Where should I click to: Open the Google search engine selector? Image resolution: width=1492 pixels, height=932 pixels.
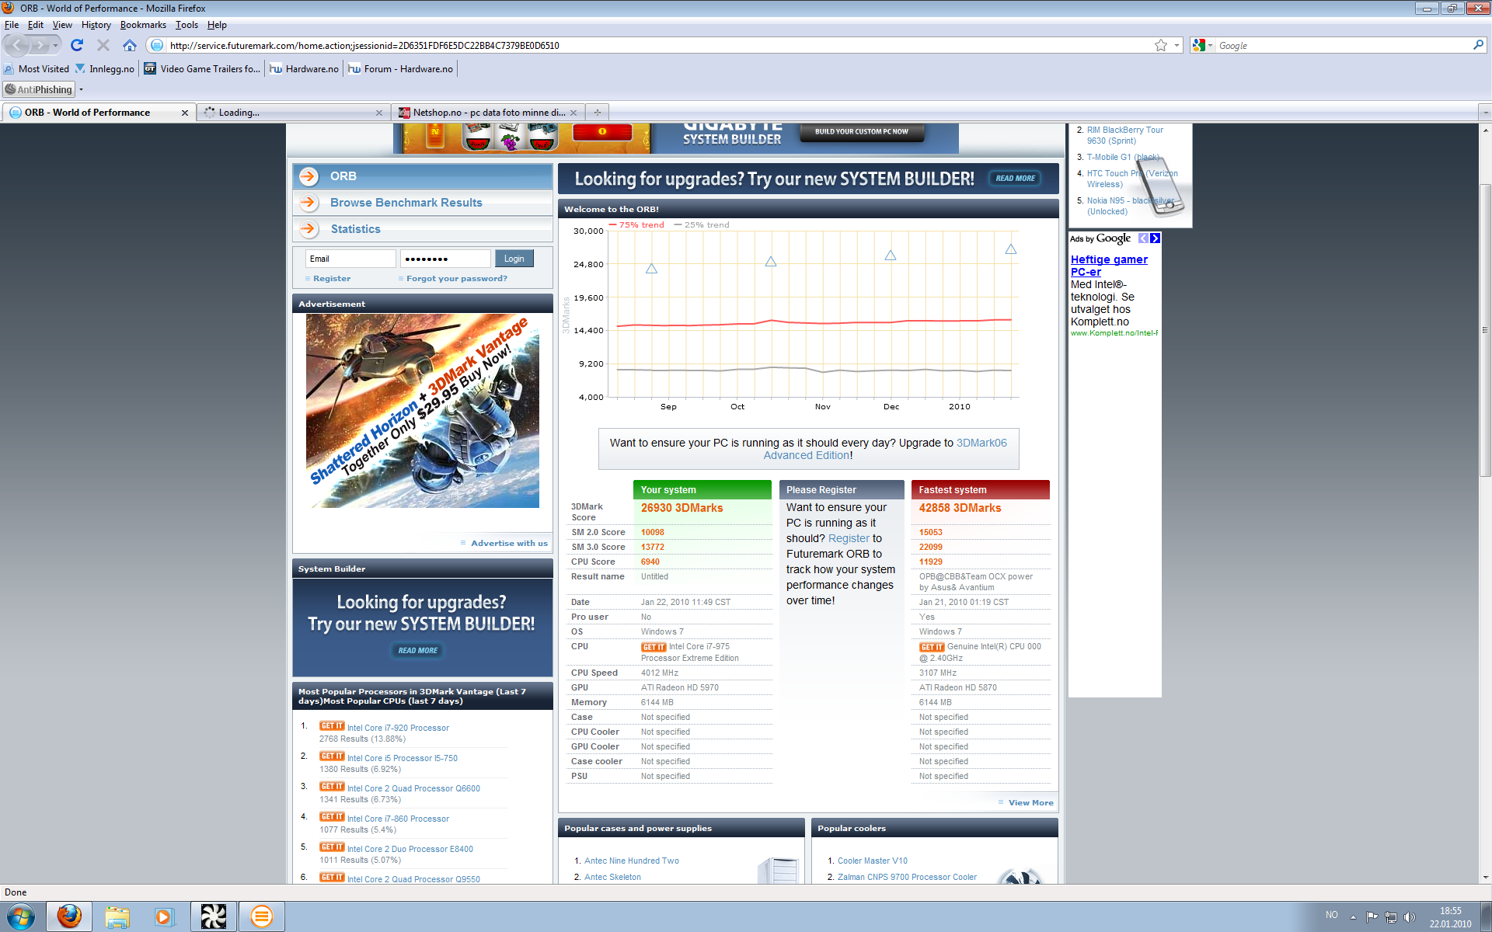tap(1202, 45)
